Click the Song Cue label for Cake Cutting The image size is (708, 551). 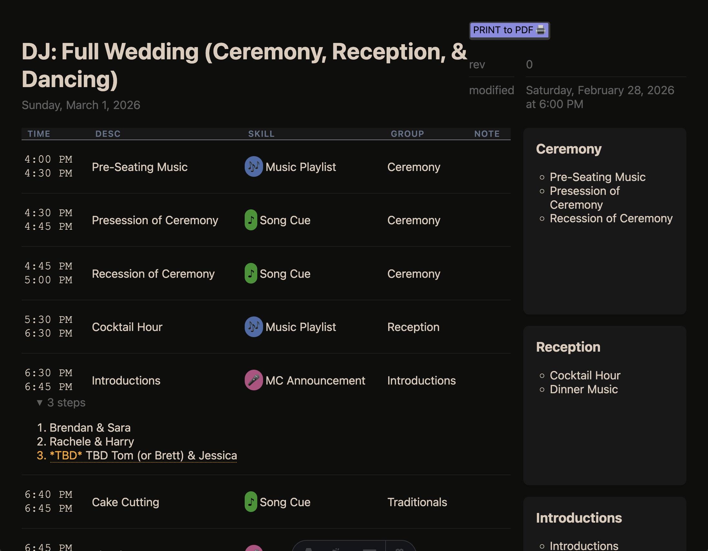285,502
